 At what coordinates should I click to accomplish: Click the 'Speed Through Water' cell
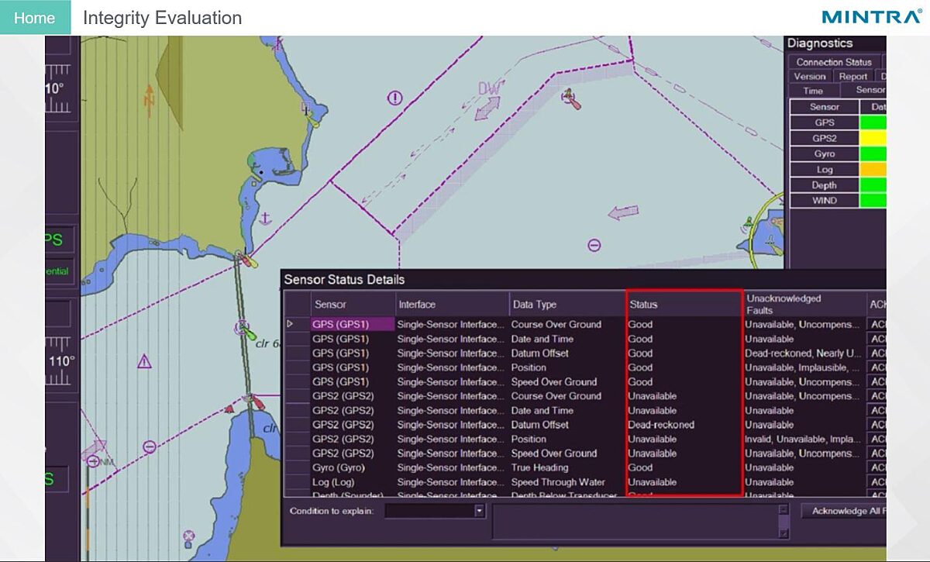click(567, 482)
